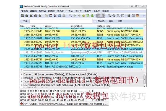The width and height of the screenshot is (166, 111).
Task: Open capture filters dialog icon
Action: (129, 16)
